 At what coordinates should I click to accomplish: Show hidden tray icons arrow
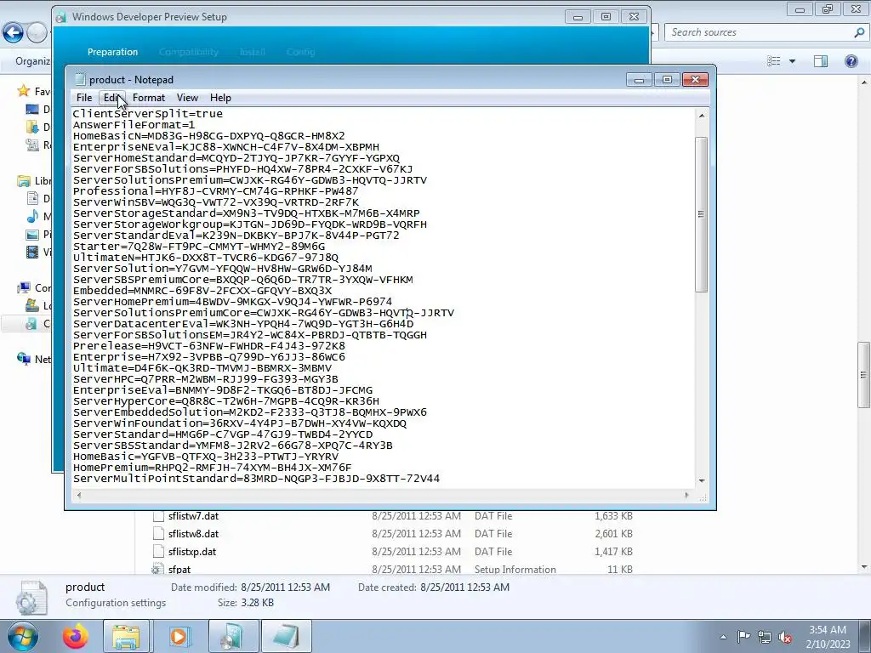(723, 637)
